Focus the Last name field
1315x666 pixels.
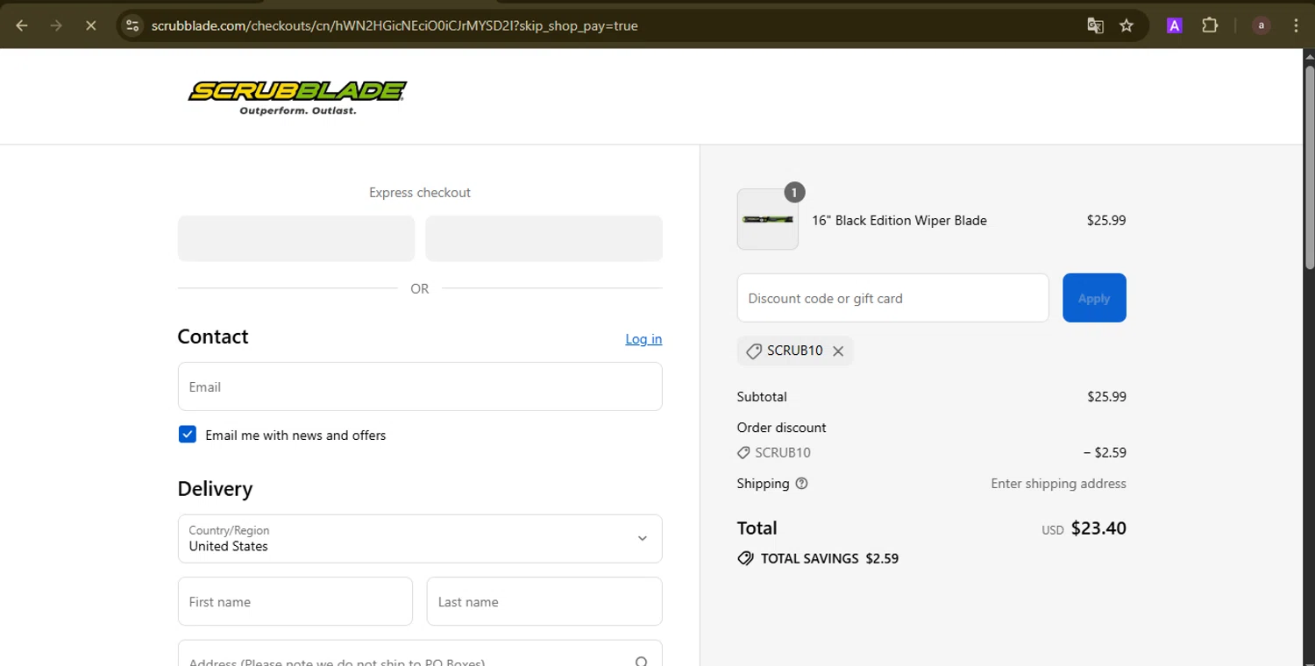click(544, 601)
